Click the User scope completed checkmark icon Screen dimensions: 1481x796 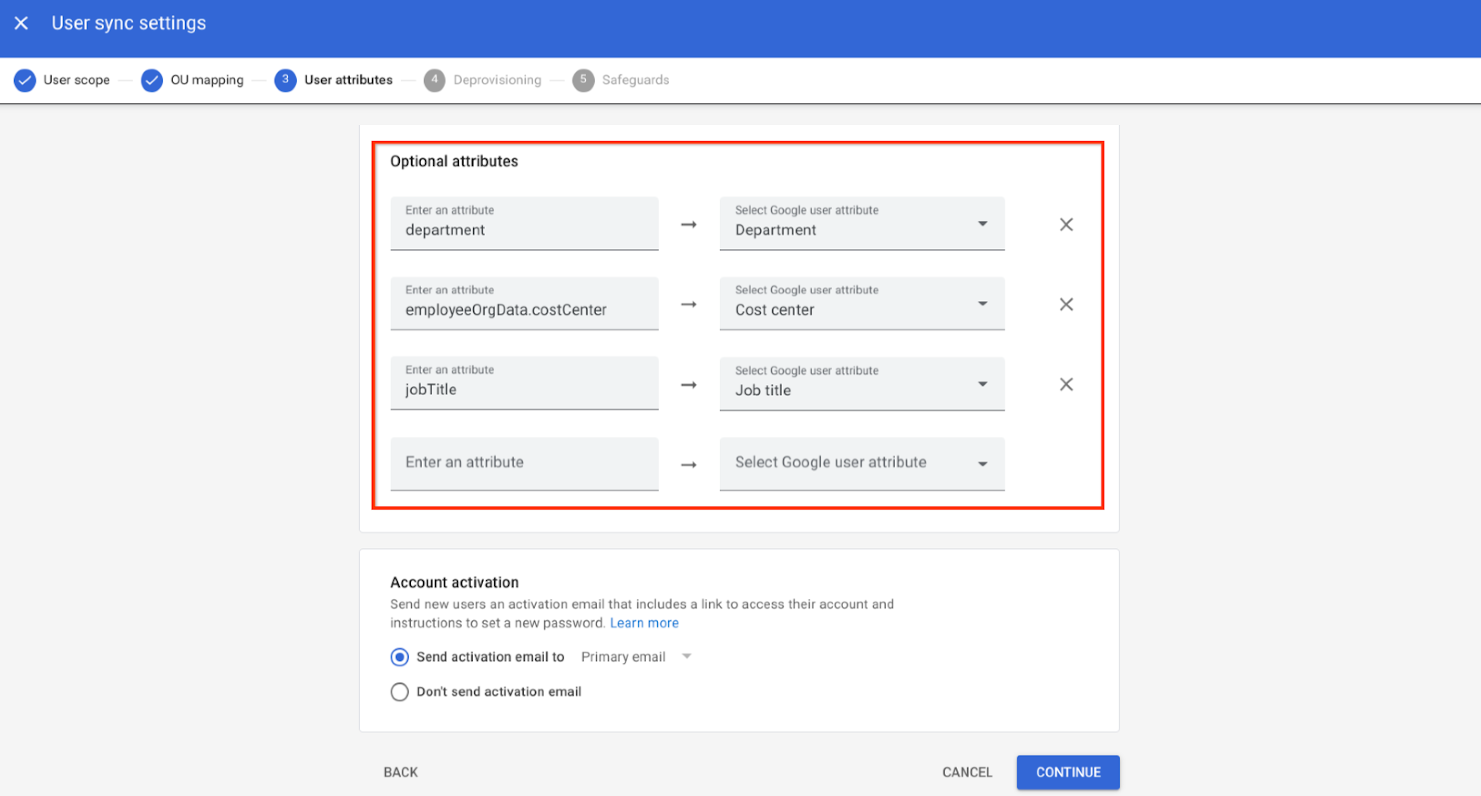click(x=25, y=80)
